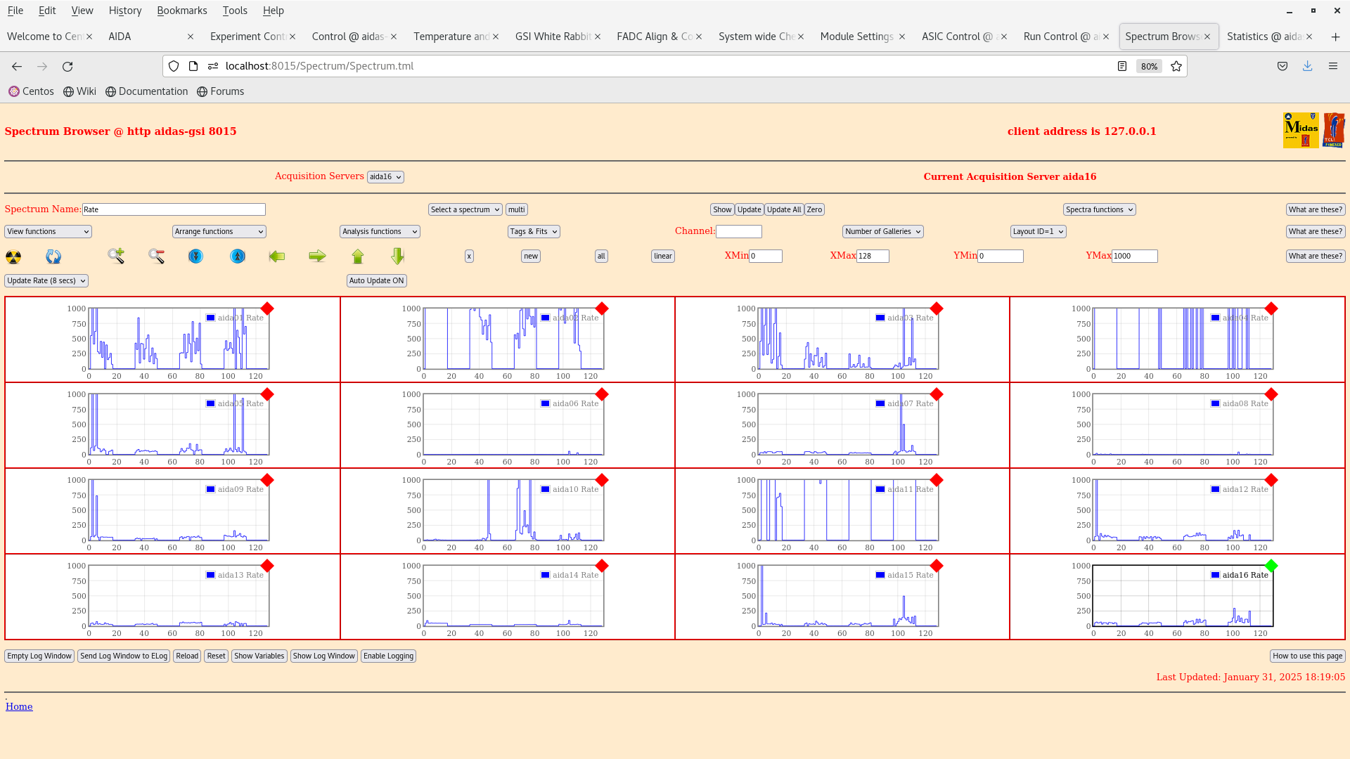Click the radiation hazard icon

(13, 257)
